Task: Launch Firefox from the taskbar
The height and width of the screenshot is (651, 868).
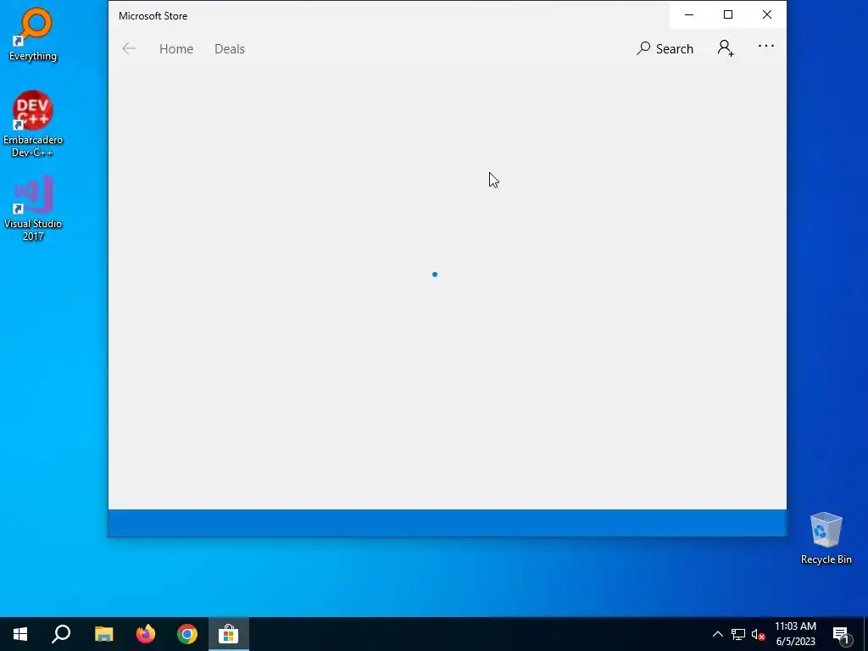Action: click(x=146, y=634)
